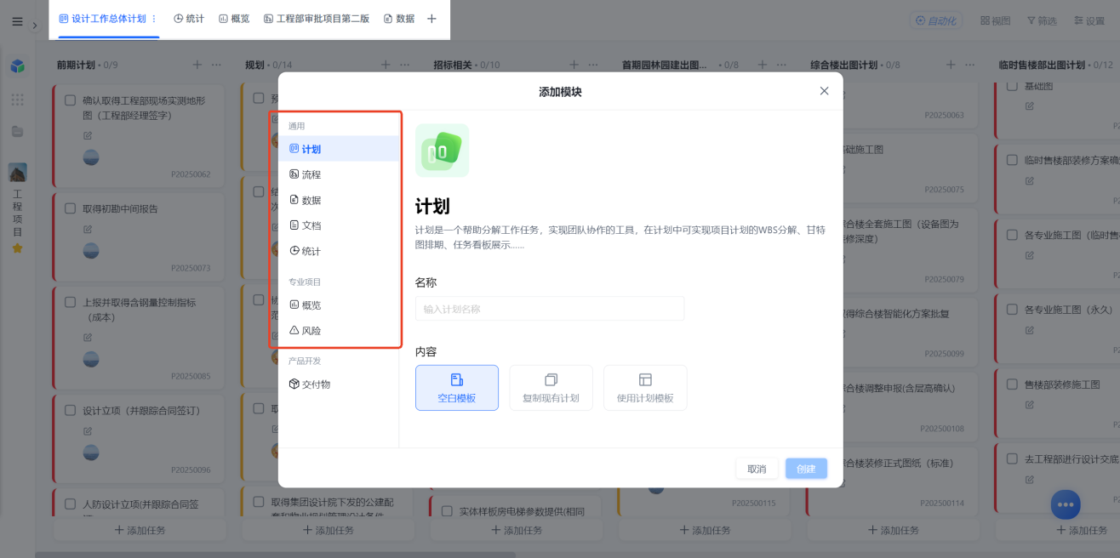This screenshot has height=558, width=1120.
Task: Add task under the 招标相关 column
Action: pos(517,530)
